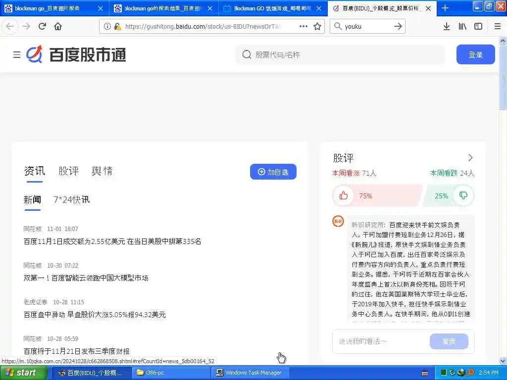Select the 新闻 sub-tab

[32, 200]
